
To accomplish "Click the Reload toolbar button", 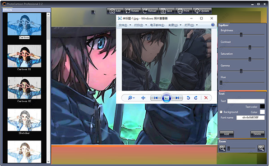I will pyautogui.click(x=149, y=11).
